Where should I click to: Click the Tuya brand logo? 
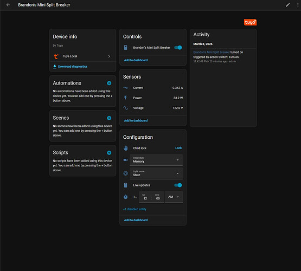[x=250, y=22]
